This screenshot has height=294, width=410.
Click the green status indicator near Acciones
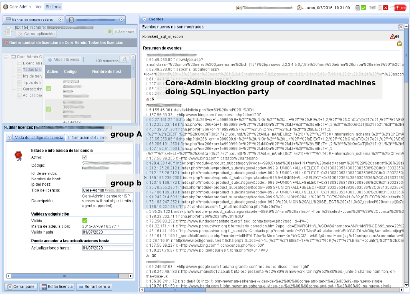(x=110, y=31)
